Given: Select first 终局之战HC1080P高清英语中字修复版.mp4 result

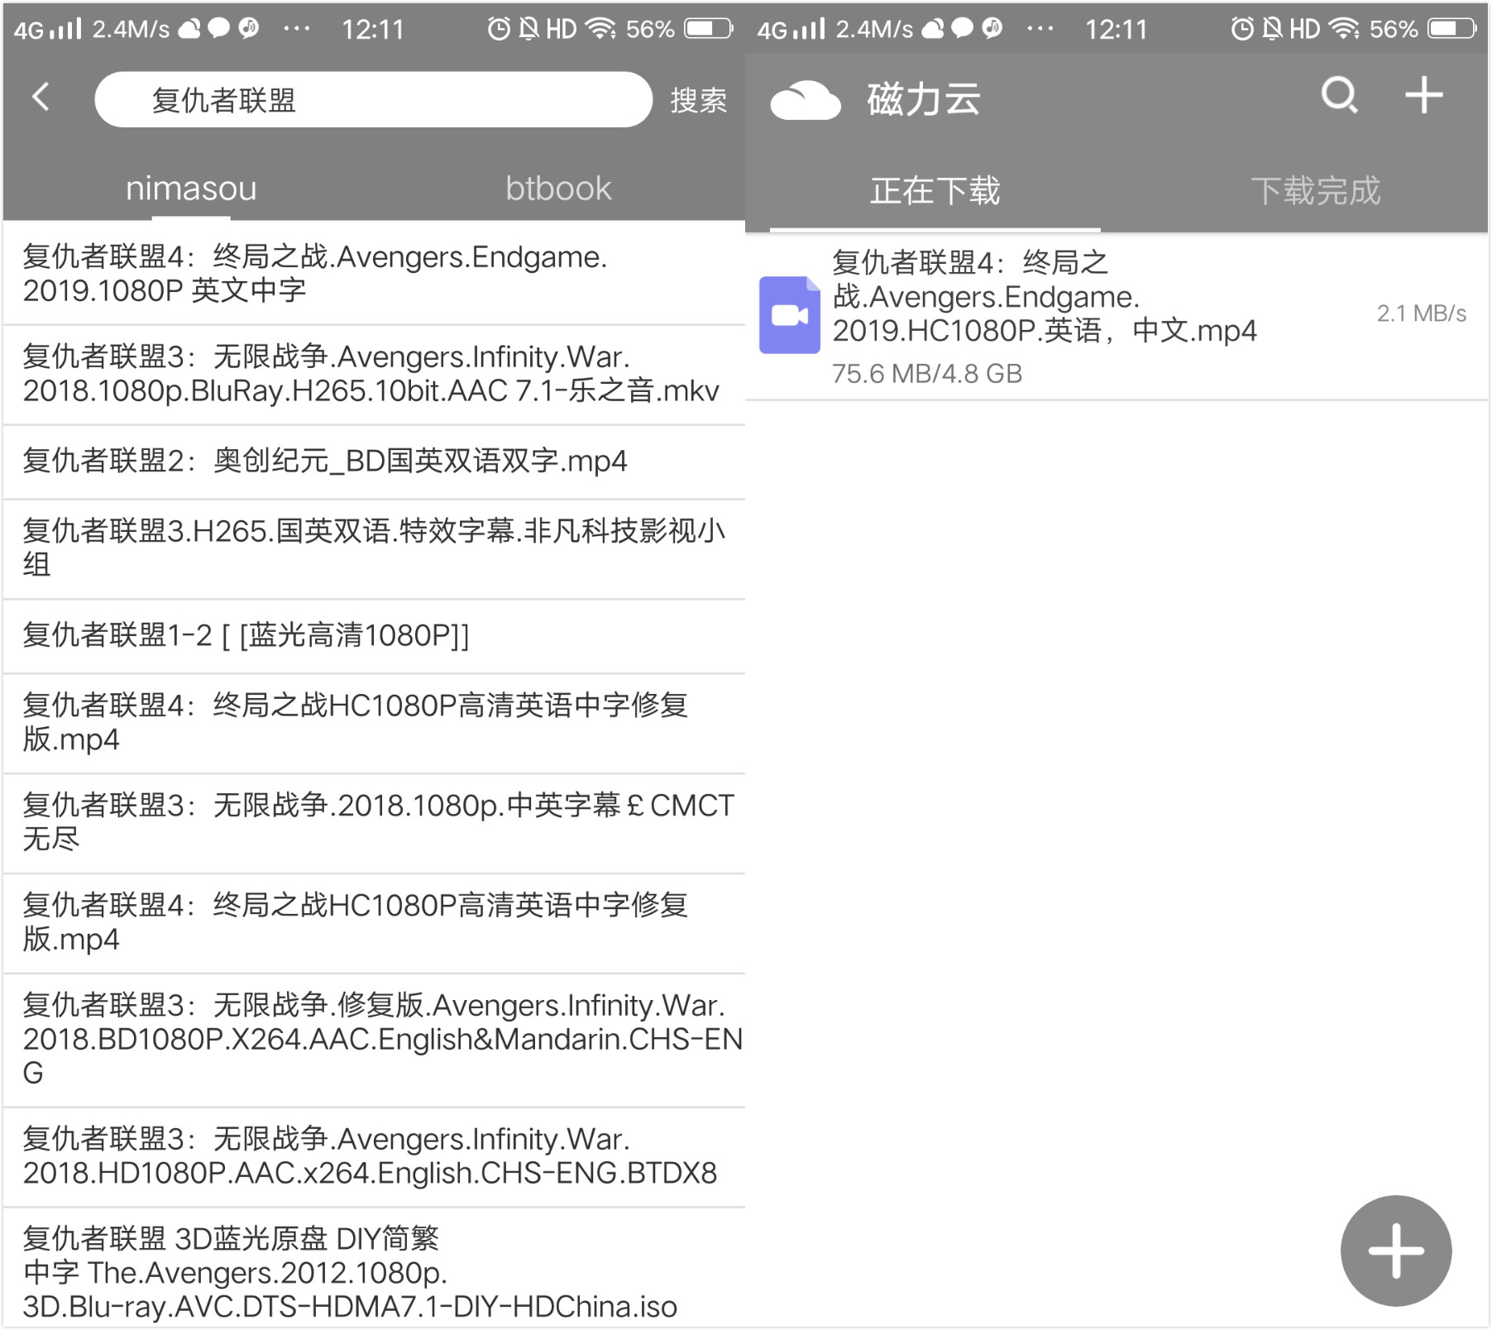Looking at the screenshot, I should coord(374,722).
